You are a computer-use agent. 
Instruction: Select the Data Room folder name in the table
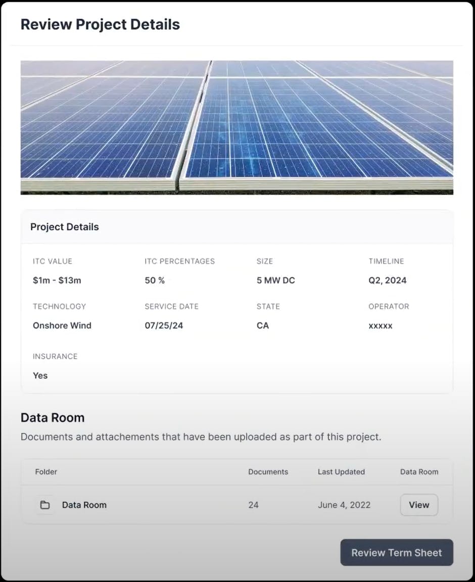point(84,505)
